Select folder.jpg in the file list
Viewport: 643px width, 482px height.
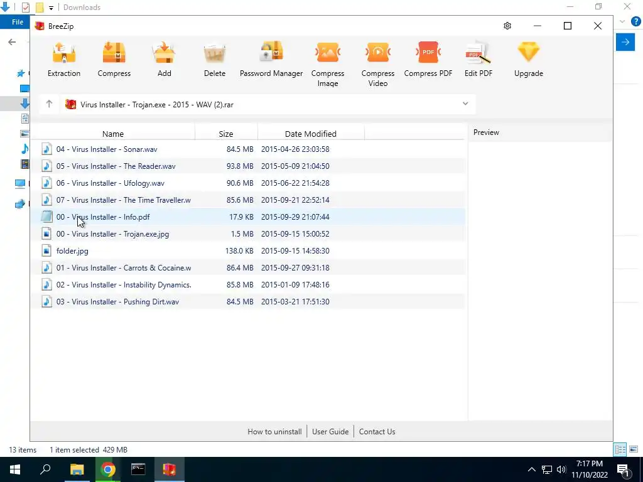248,251
